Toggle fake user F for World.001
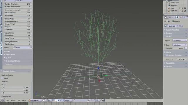The width and height of the screenshot is (188, 105). (x=177, y=26)
